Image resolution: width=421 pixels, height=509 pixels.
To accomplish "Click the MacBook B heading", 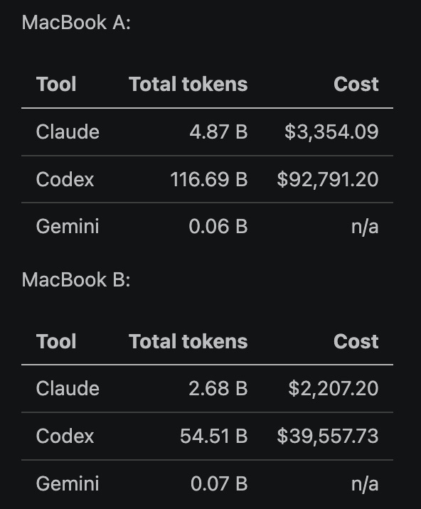I will click(x=76, y=279).
